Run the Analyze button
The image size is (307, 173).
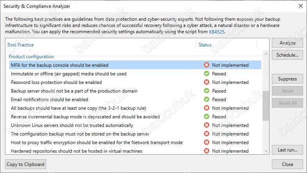point(287,43)
